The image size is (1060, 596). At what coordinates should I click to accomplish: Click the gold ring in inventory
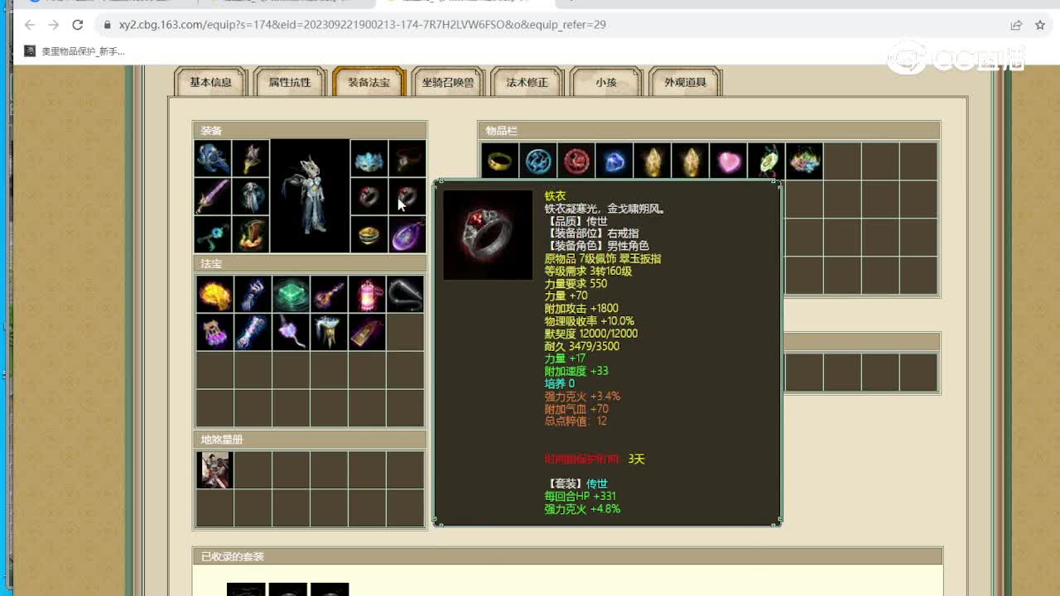click(x=499, y=161)
